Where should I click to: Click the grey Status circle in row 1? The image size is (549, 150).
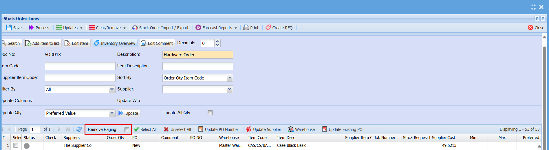[27, 146]
